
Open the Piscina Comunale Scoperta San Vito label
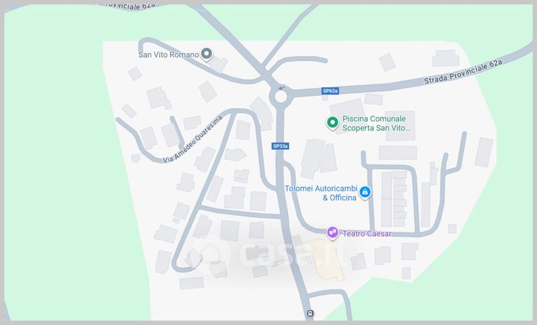pos(376,124)
